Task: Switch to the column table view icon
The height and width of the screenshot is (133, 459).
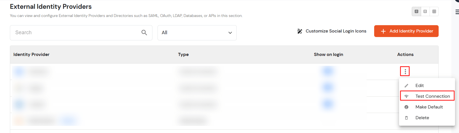Action: (416, 12)
